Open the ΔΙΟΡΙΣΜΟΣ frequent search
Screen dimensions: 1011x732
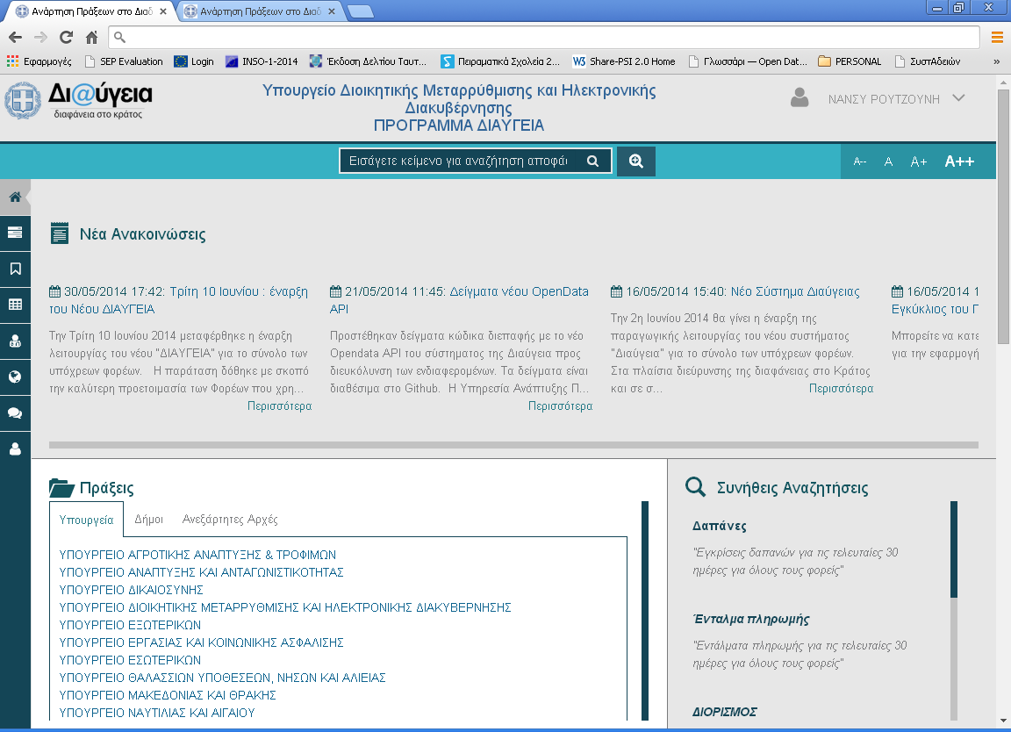[725, 712]
